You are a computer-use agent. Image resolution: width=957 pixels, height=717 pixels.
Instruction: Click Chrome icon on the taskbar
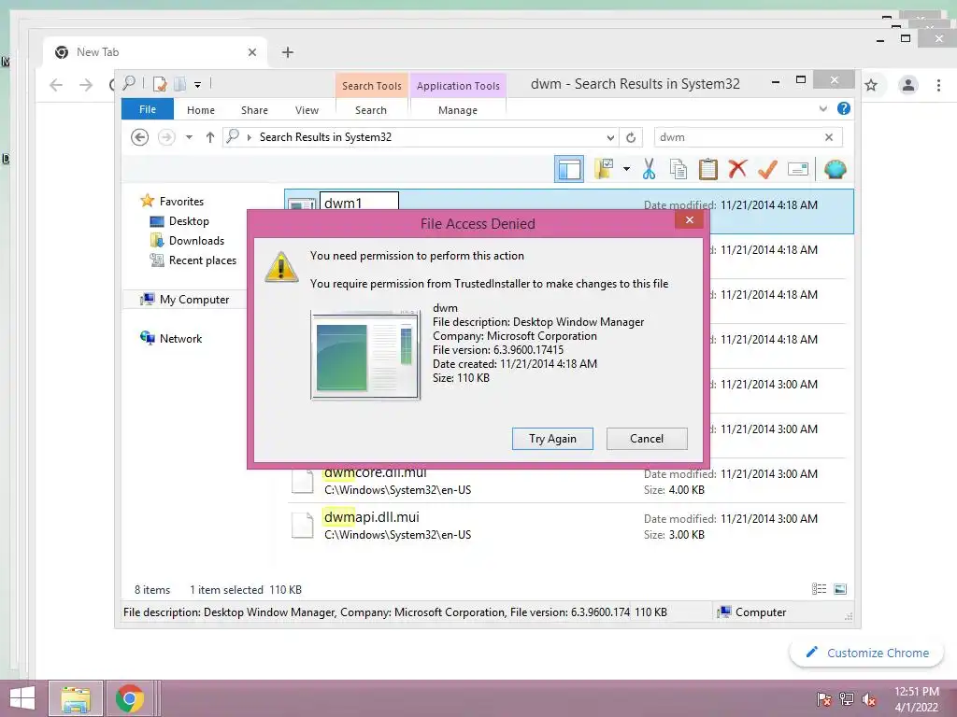point(129,698)
